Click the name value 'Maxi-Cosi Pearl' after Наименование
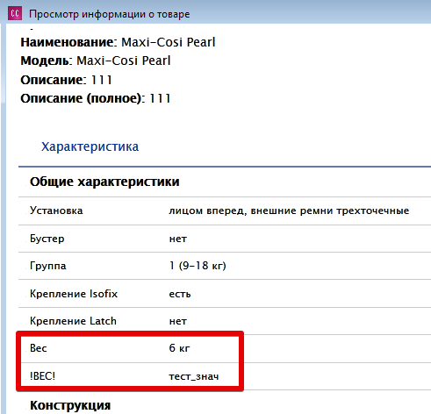This screenshot has height=414, width=431. click(169, 42)
